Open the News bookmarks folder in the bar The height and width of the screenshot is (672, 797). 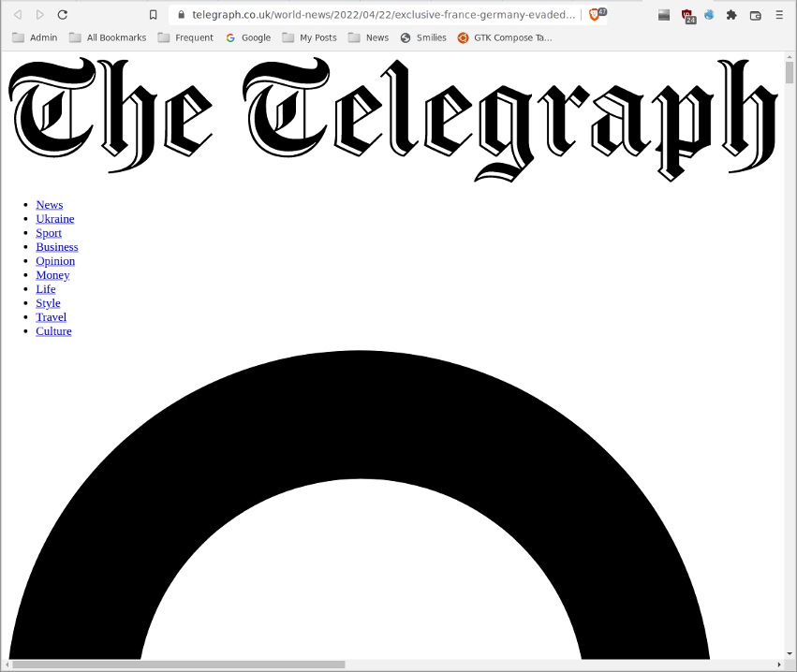point(368,37)
